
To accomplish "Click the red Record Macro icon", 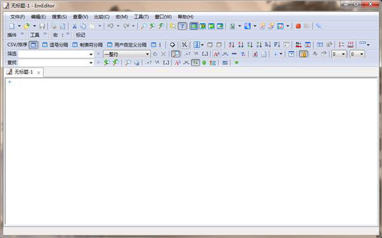I will [298, 26].
